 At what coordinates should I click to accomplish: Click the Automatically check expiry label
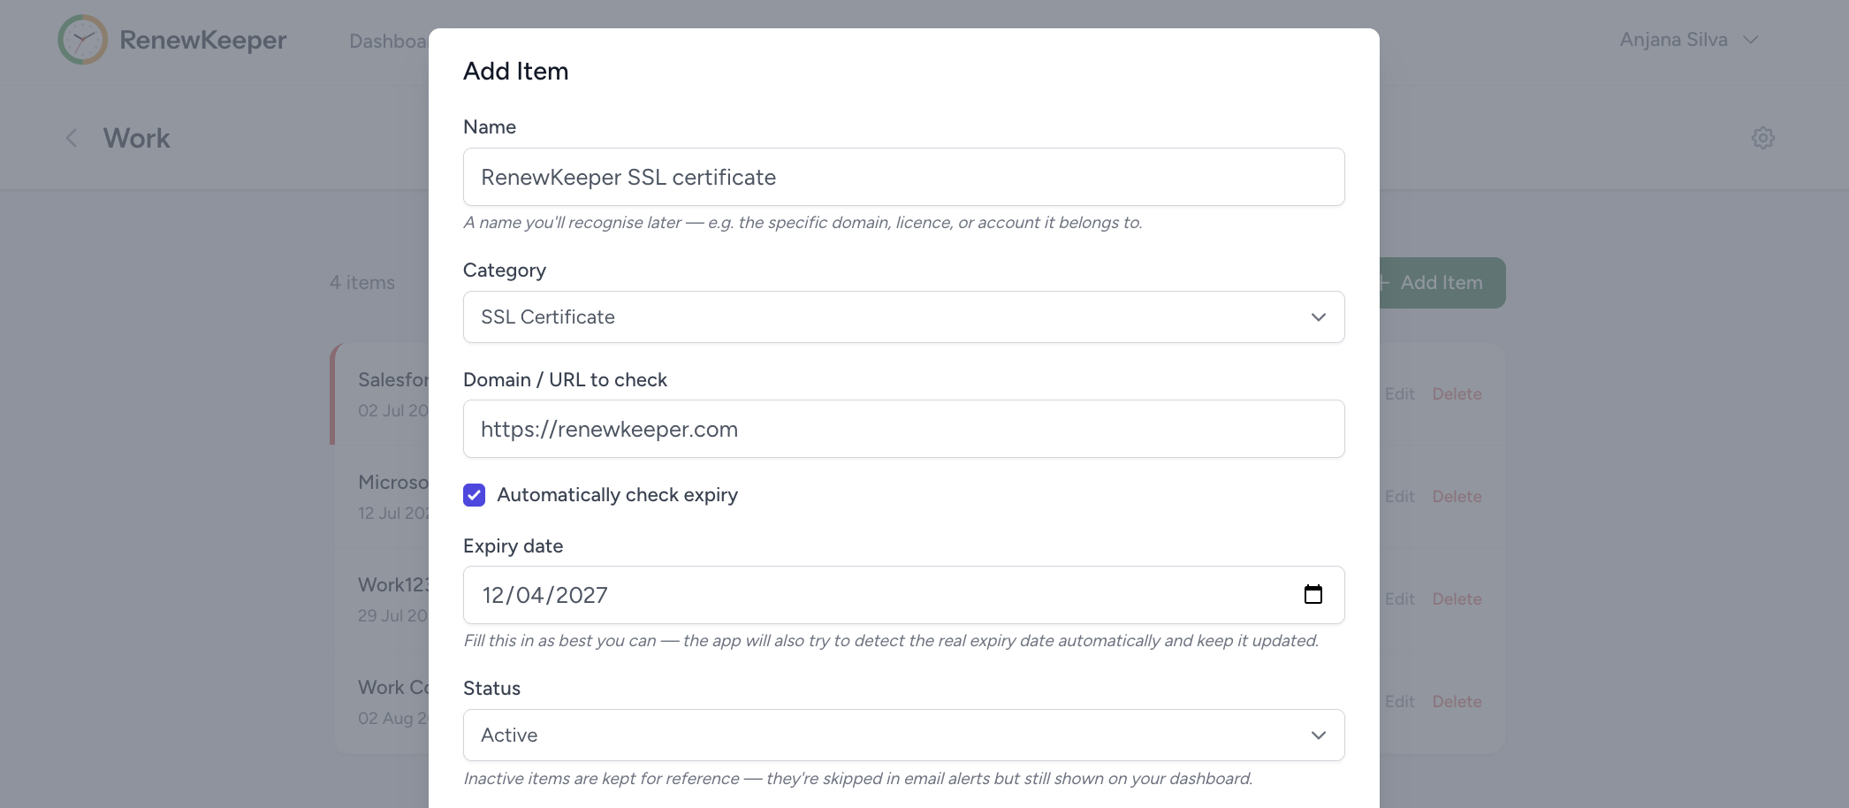[x=617, y=495]
